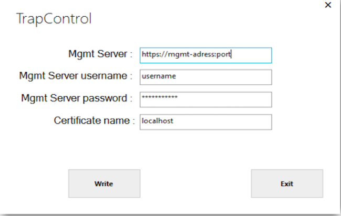Click the TrapControl title heading
The width and height of the screenshot is (341, 216).
pyautogui.click(x=54, y=19)
